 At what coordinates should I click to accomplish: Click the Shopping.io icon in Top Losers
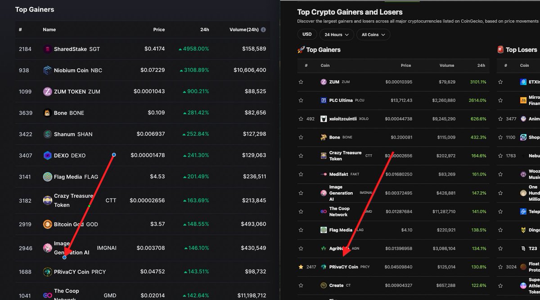click(x=523, y=137)
